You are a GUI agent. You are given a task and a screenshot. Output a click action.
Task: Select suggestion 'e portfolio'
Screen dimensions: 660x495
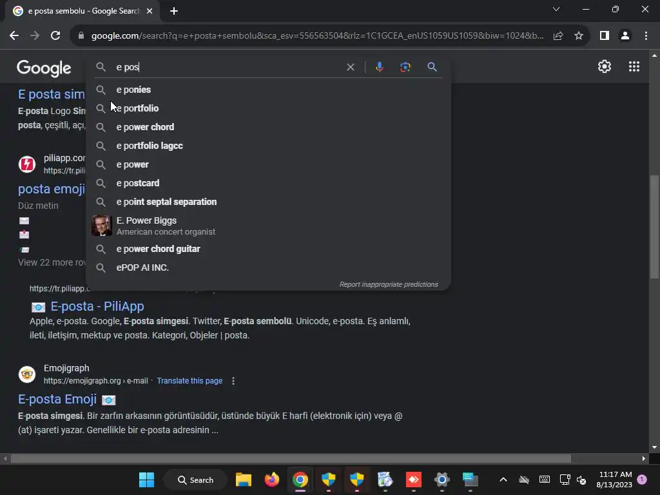[268, 108]
